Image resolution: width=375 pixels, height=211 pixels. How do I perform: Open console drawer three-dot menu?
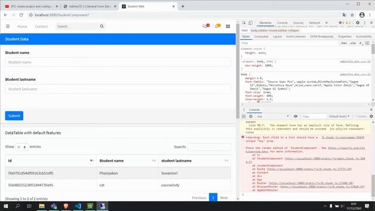click(x=244, y=110)
